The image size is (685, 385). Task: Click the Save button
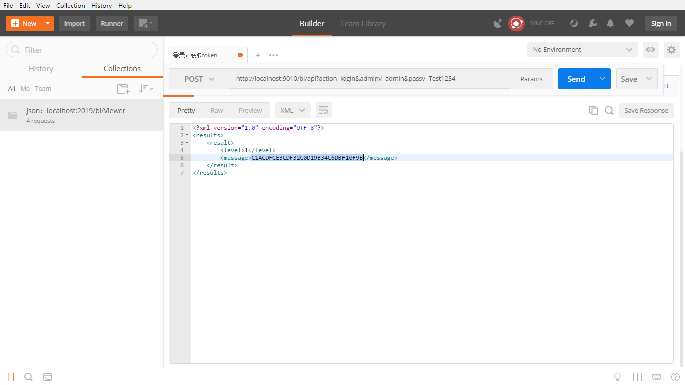pos(629,79)
